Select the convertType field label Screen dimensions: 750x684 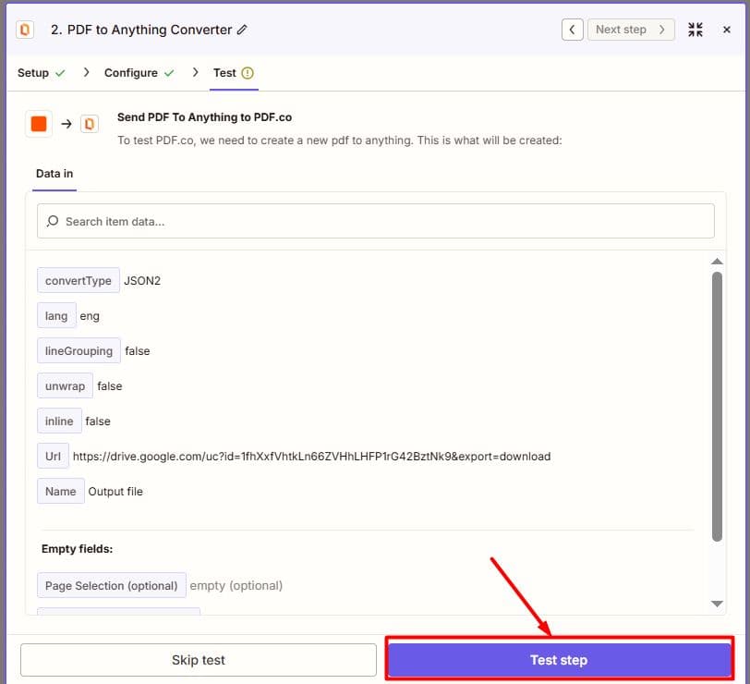point(79,280)
